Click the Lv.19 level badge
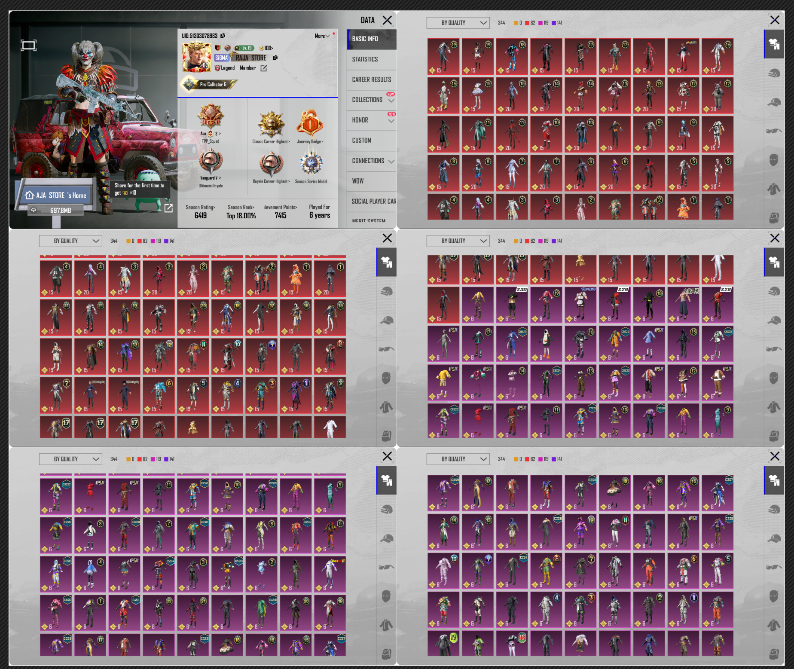 pos(244,48)
